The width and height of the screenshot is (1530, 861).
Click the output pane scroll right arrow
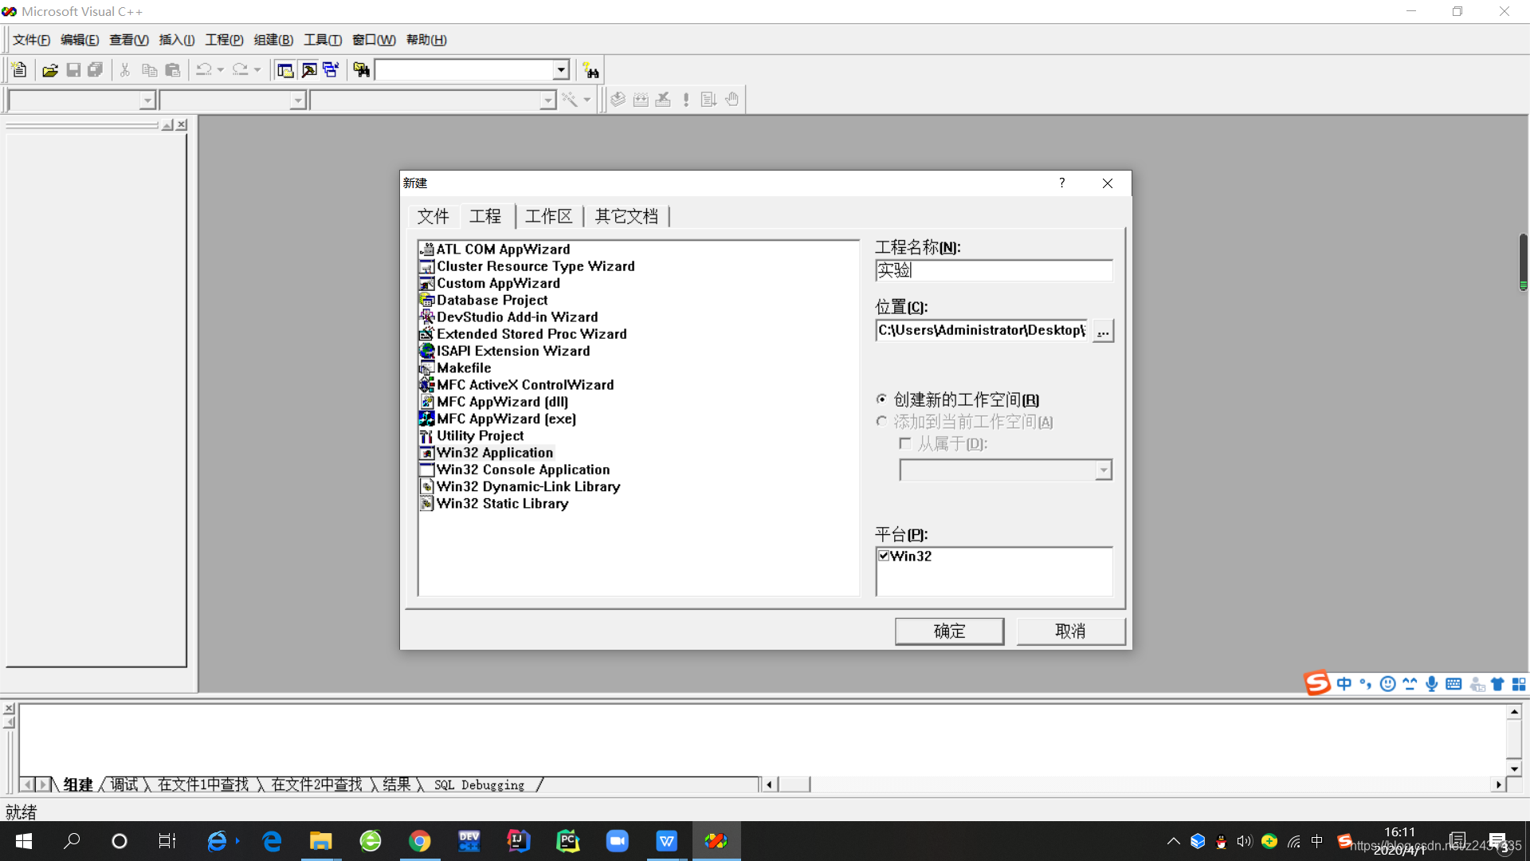coord(1499,784)
